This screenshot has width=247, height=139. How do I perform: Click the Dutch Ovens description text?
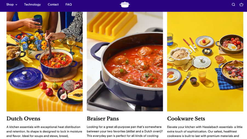tap(44, 131)
